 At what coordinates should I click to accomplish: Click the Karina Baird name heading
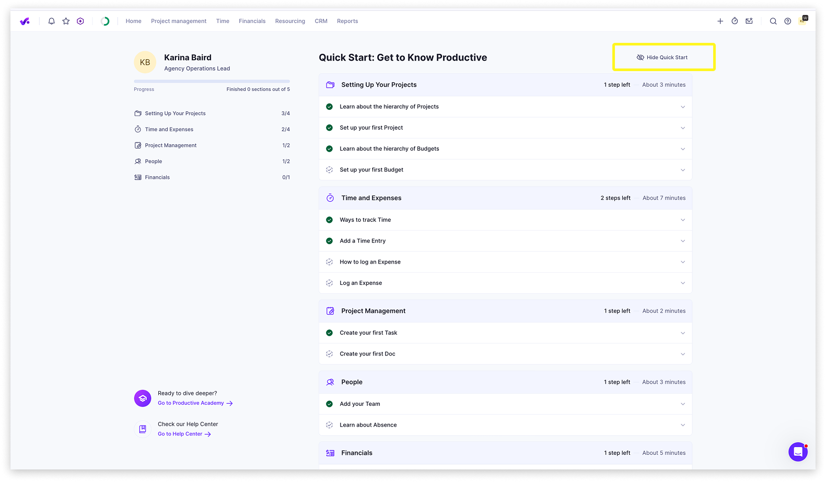point(188,58)
